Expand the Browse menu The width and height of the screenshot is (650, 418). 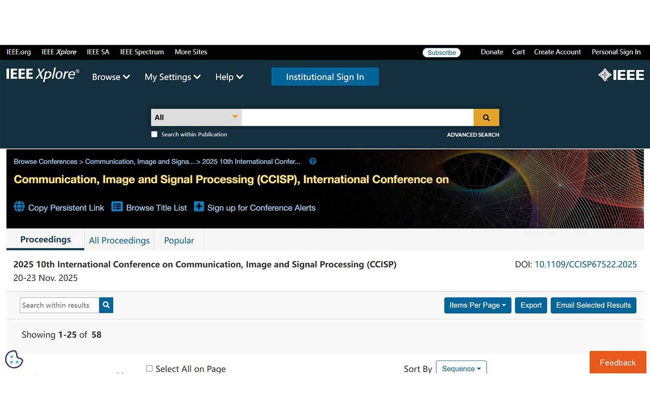click(111, 77)
